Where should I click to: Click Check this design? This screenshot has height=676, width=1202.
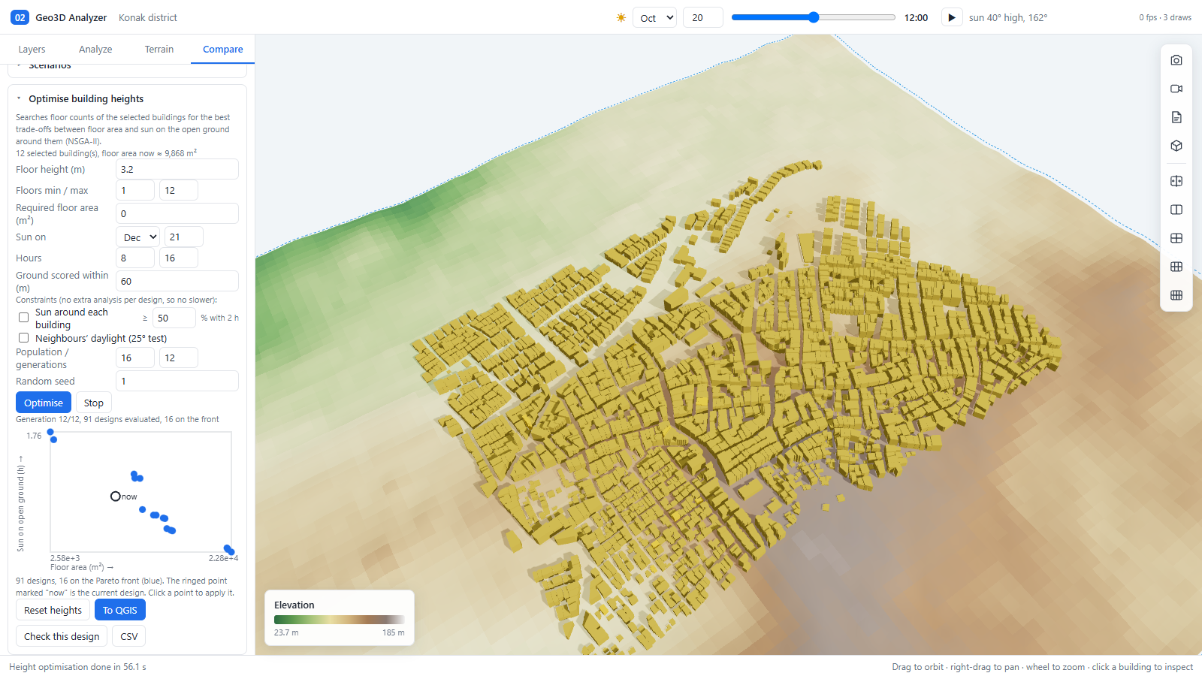[x=62, y=636]
